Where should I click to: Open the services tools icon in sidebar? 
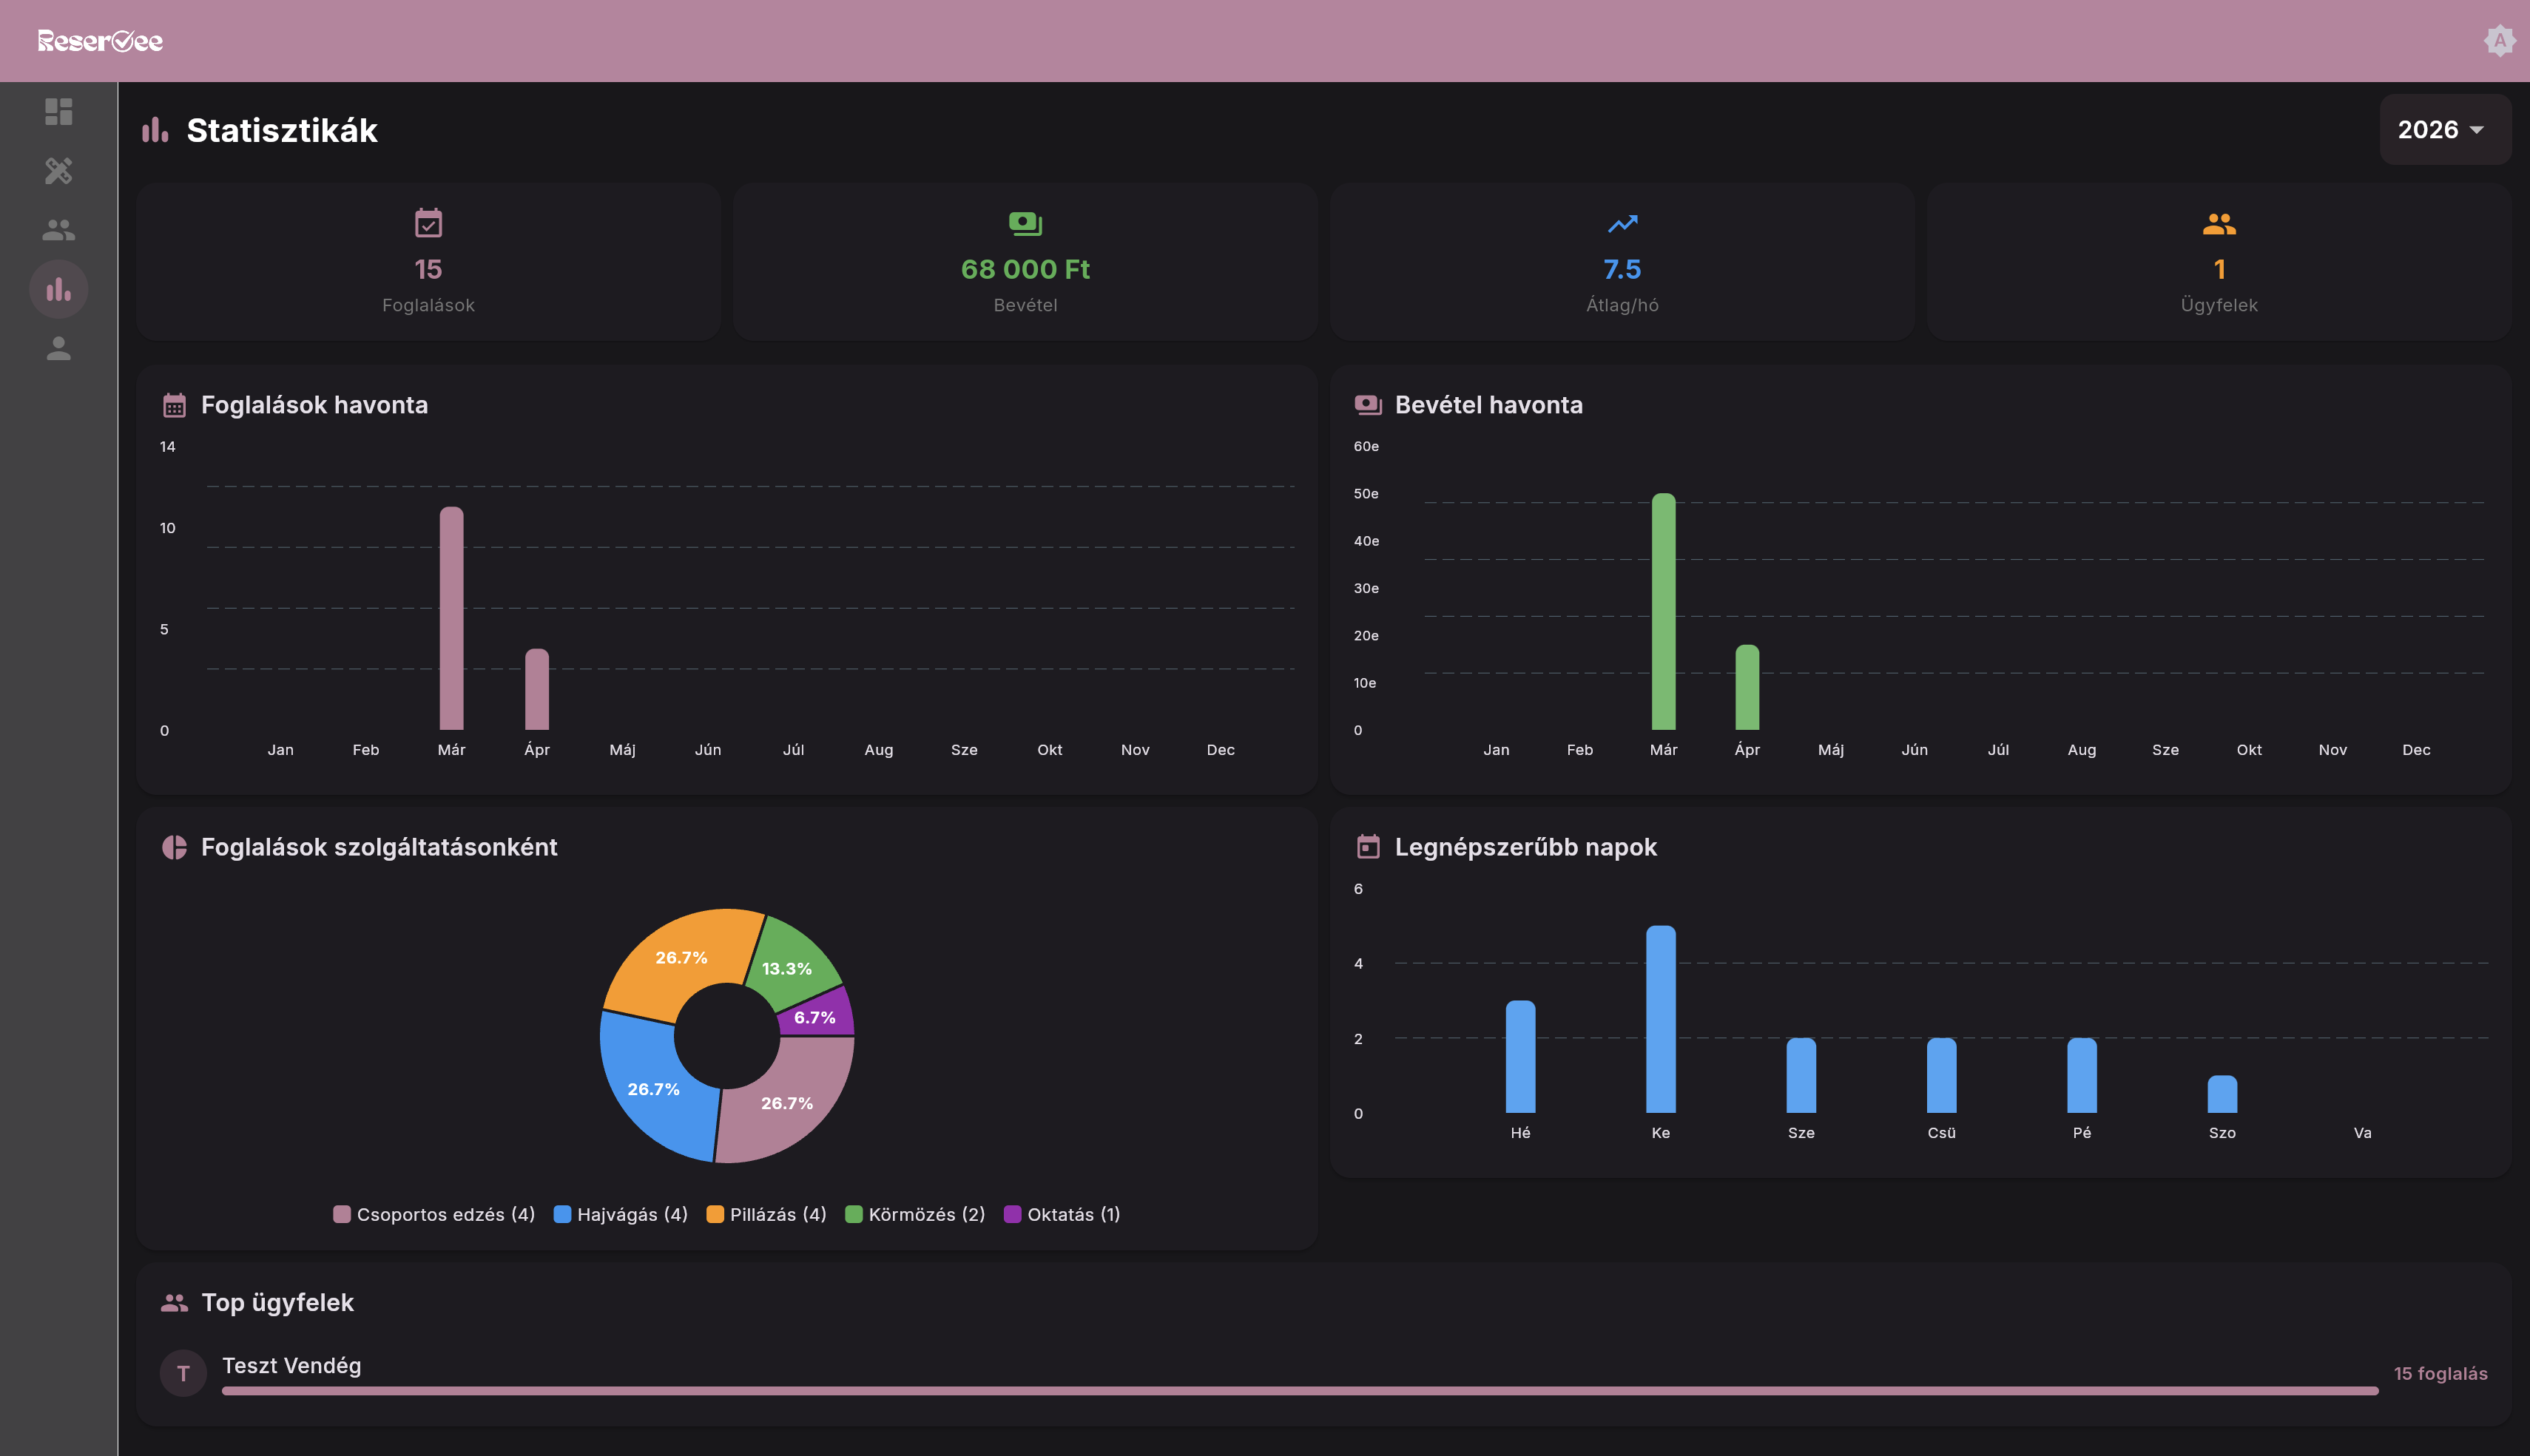(58, 171)
